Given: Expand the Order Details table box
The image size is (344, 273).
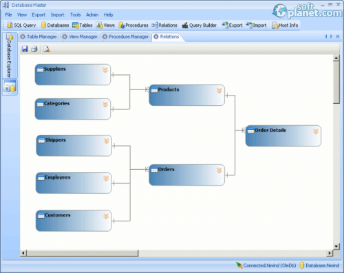Looking at the screenshot, I should point(316,131).
